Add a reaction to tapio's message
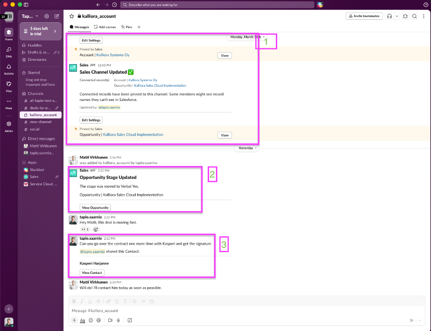Viewport: 431px width, 331px height. coord(96,230)
